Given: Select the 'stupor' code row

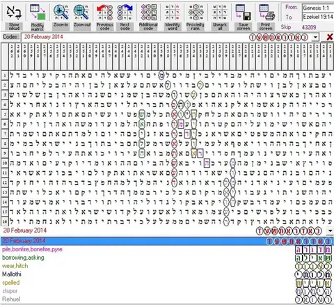Looking at the screenshot, I should pyautogui.click(x=167, y=291).
